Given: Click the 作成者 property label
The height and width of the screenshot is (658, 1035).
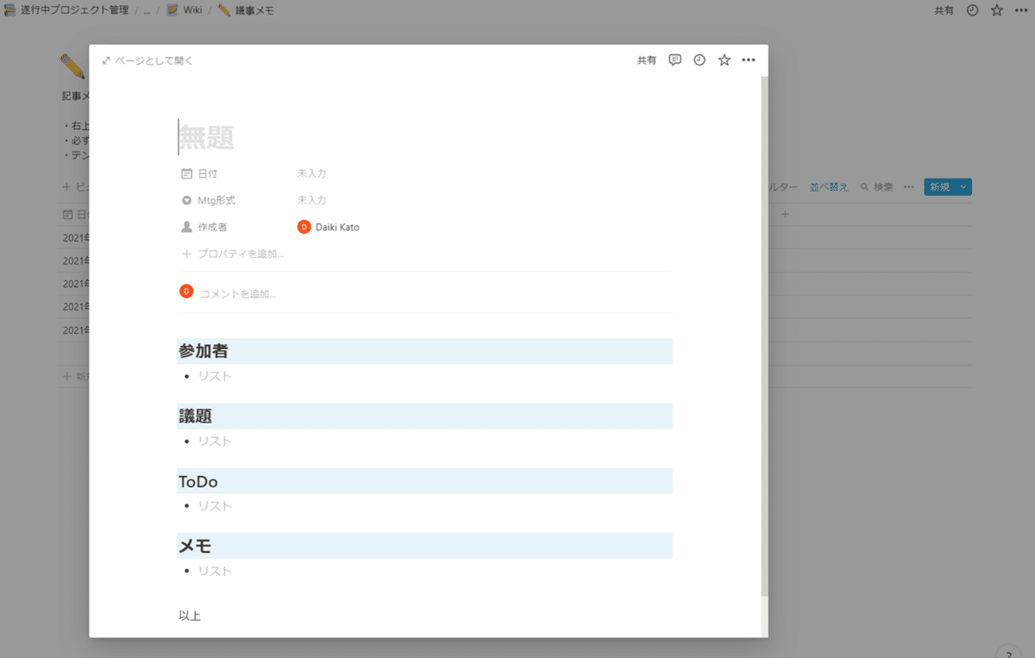Looking at the screenshot, I should tap(204, 227).
